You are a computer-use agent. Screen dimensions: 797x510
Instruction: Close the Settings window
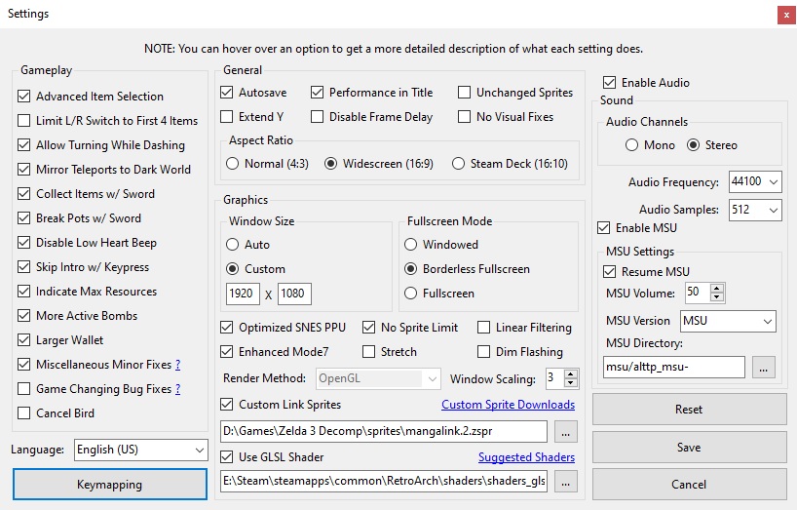pyautogui.click(x=786, y=16)
